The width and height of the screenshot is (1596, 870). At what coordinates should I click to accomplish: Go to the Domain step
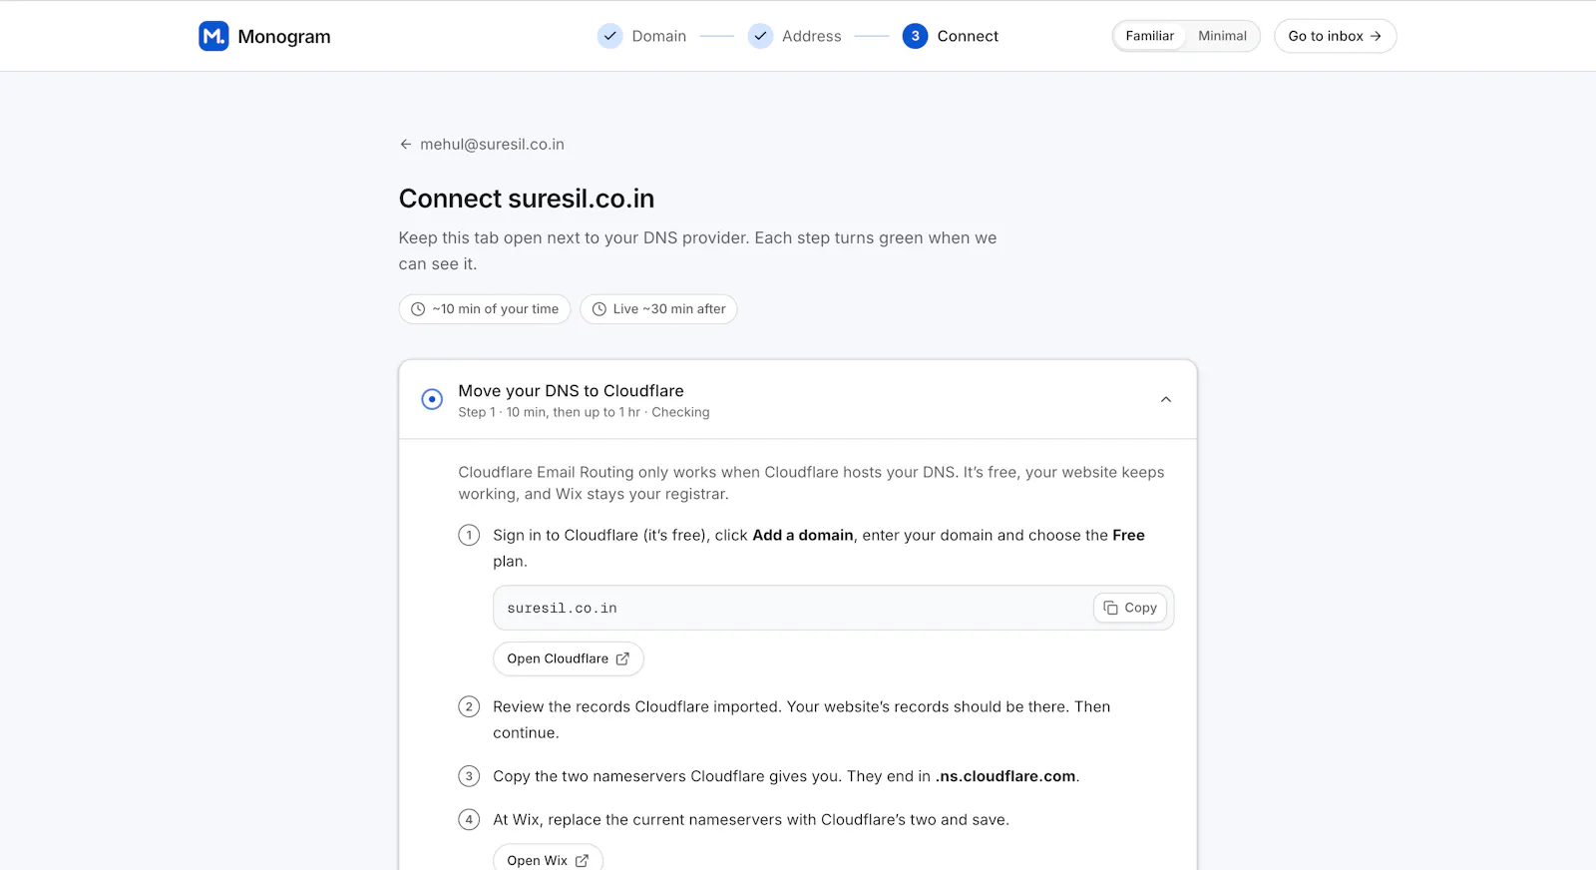[x=659, y=36]
